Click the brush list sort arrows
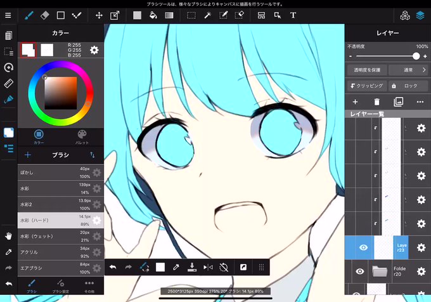The height and width of the screenshot is (302, 431). pyautogui.click(x=93, y=155)
